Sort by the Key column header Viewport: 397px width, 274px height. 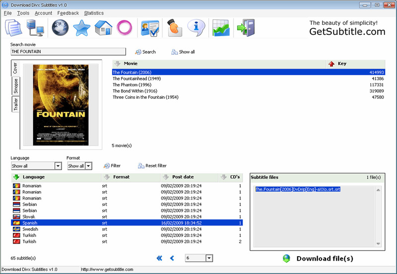pos(355,64)
